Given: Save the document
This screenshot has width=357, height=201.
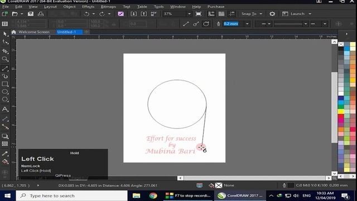Looking at the screenshot, I should coord(31,14).
